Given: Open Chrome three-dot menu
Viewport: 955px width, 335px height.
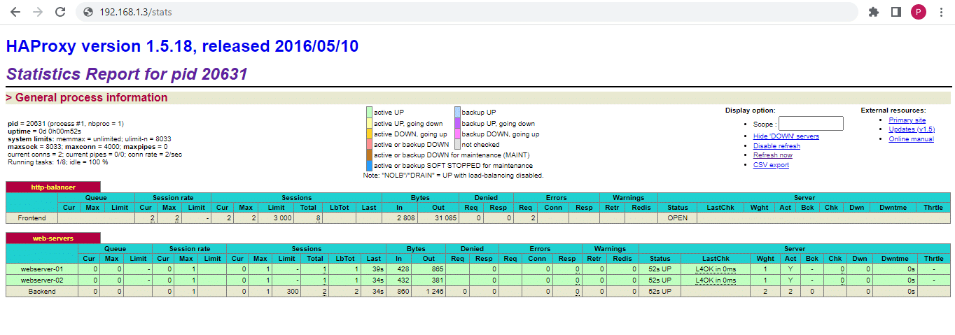Looking at the screenshot, I should click(940, 12).
